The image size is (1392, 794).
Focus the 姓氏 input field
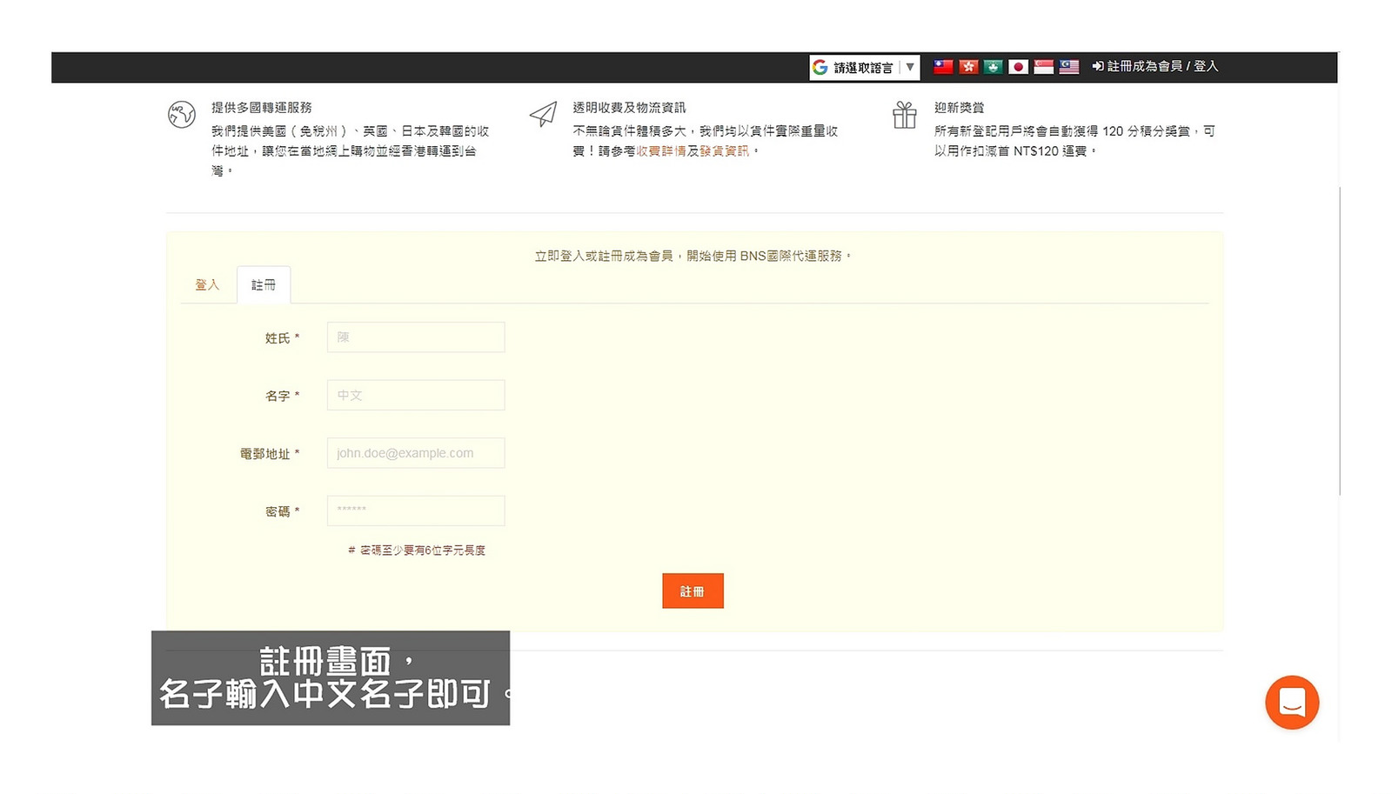[x=416, y=337]
